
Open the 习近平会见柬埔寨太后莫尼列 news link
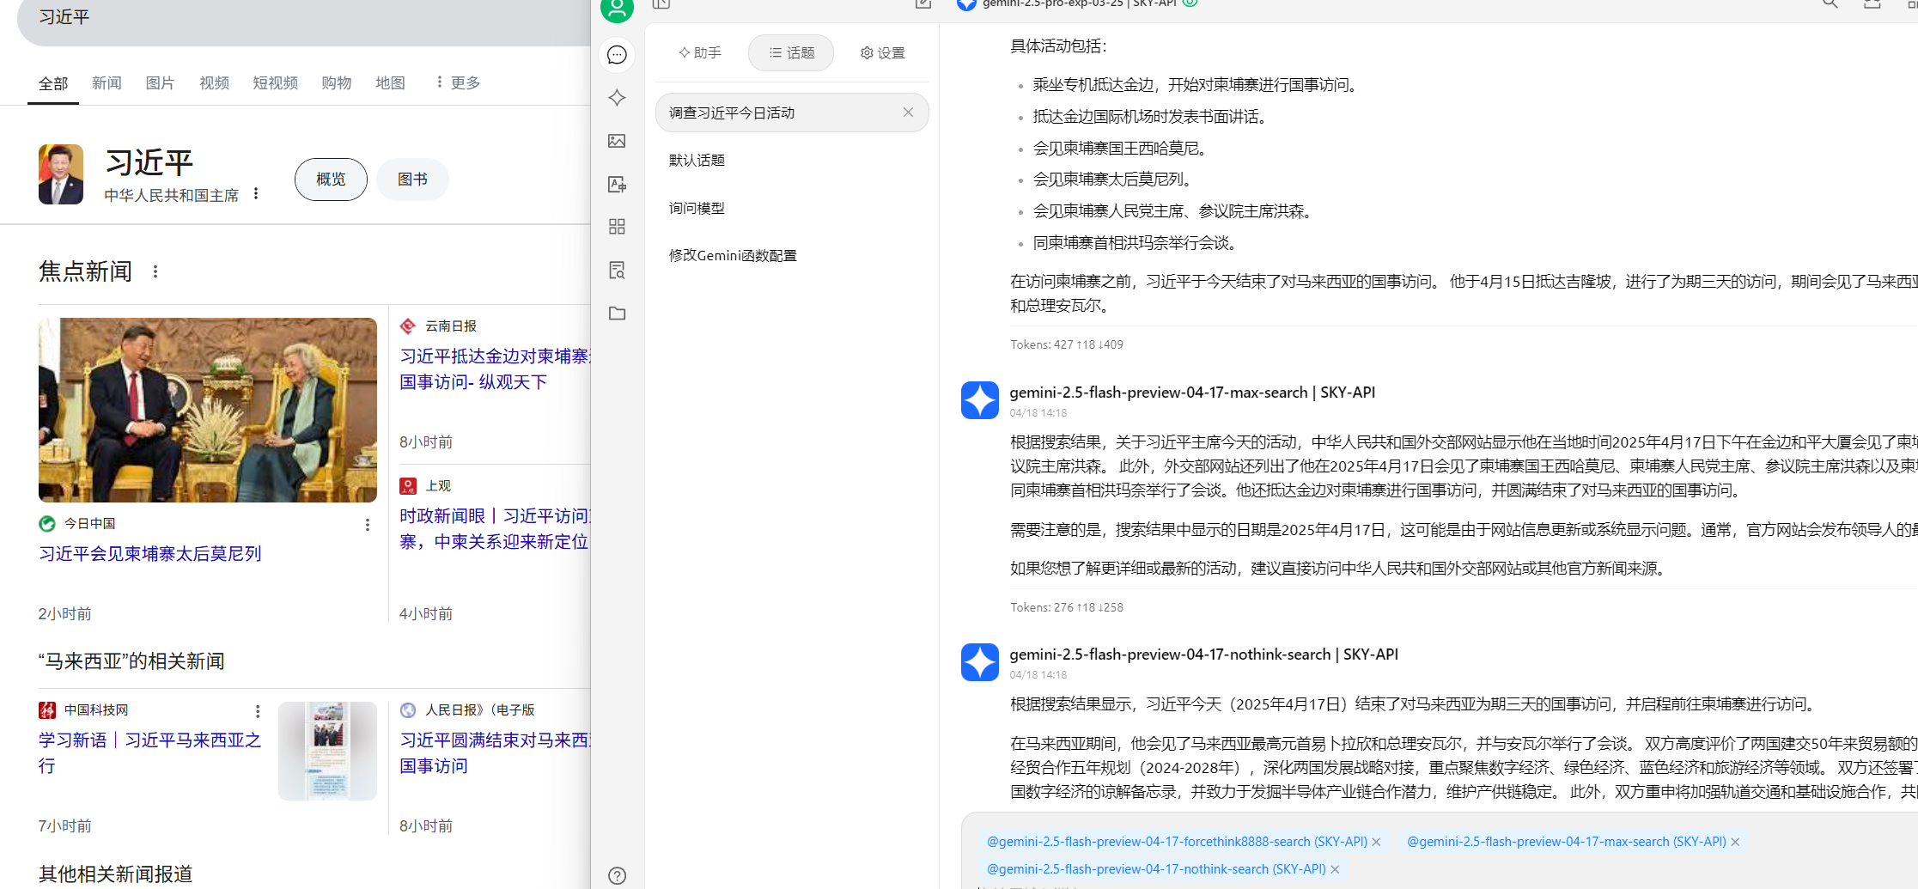(x=150, y=554)
